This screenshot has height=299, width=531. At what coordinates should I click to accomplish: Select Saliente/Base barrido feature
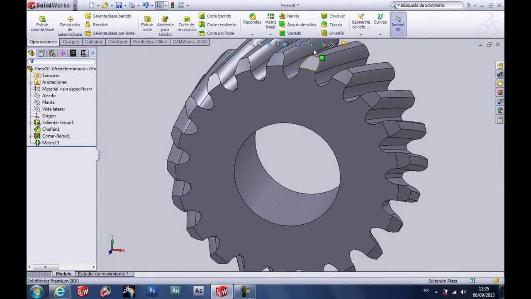108,16
